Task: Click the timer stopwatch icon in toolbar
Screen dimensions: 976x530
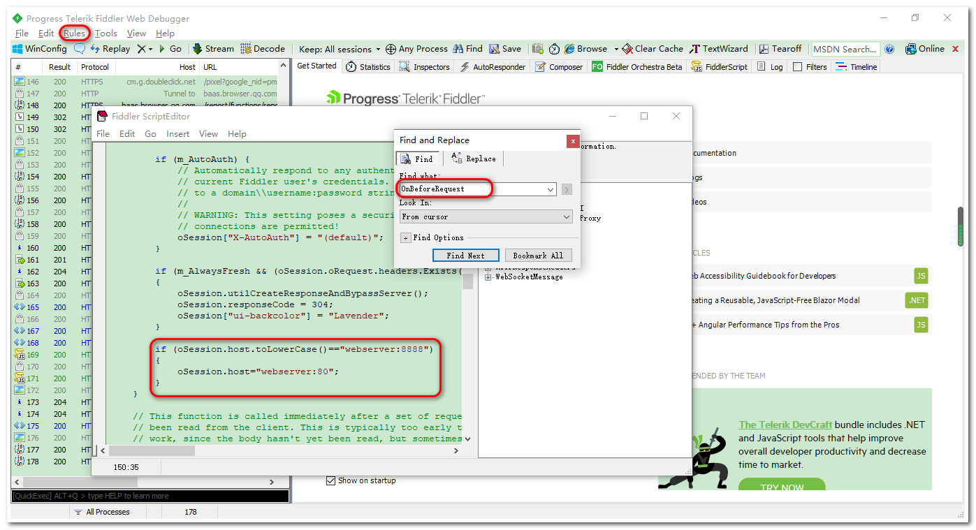Action: [554, 49]
